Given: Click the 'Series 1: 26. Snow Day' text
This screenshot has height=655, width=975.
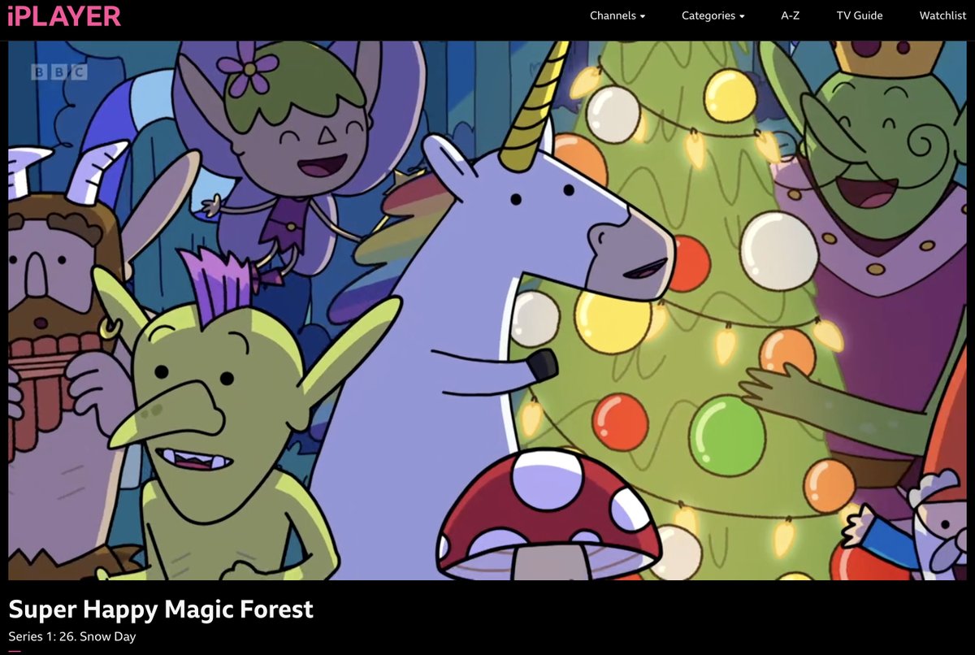Looking at the screenshot, I should click(x=72, y=637).
